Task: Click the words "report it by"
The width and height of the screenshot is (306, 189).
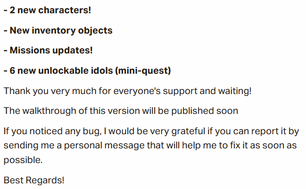Action: [275, 131]
